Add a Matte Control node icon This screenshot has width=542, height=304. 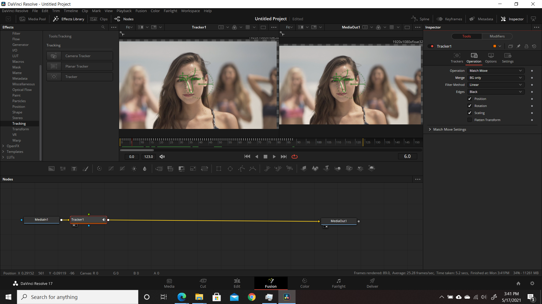point(182,169)
